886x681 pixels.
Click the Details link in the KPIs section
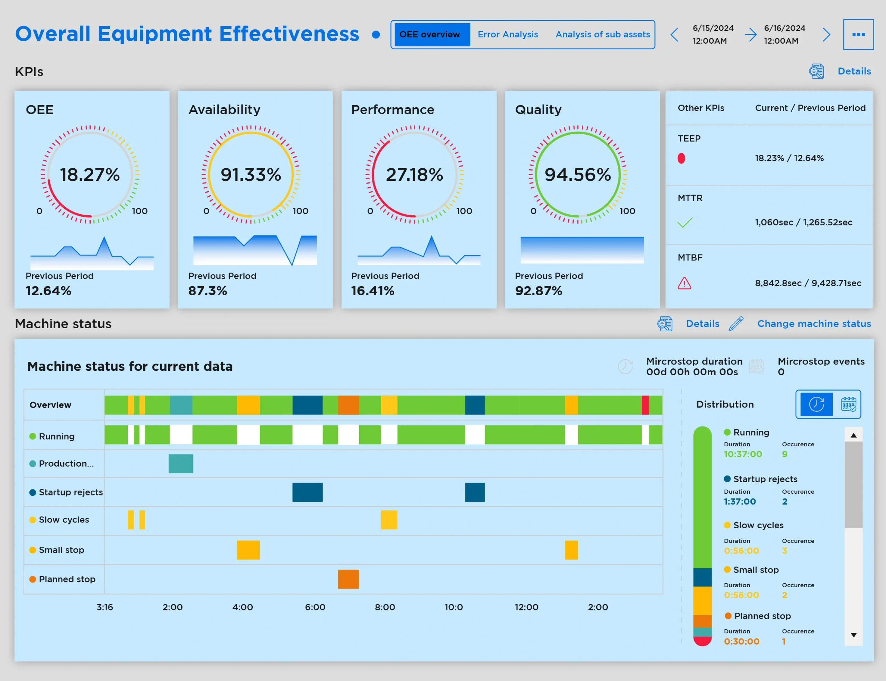855,71
